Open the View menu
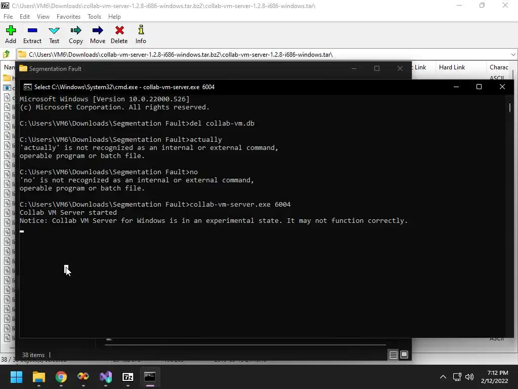This screenshot has width=518, height=389. pos(43,17)
